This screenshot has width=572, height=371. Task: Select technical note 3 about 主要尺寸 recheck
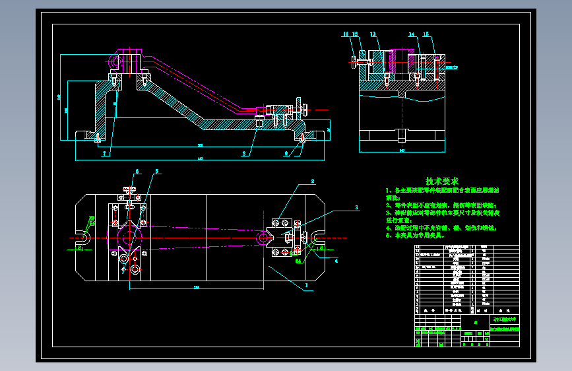coord(443,217)
